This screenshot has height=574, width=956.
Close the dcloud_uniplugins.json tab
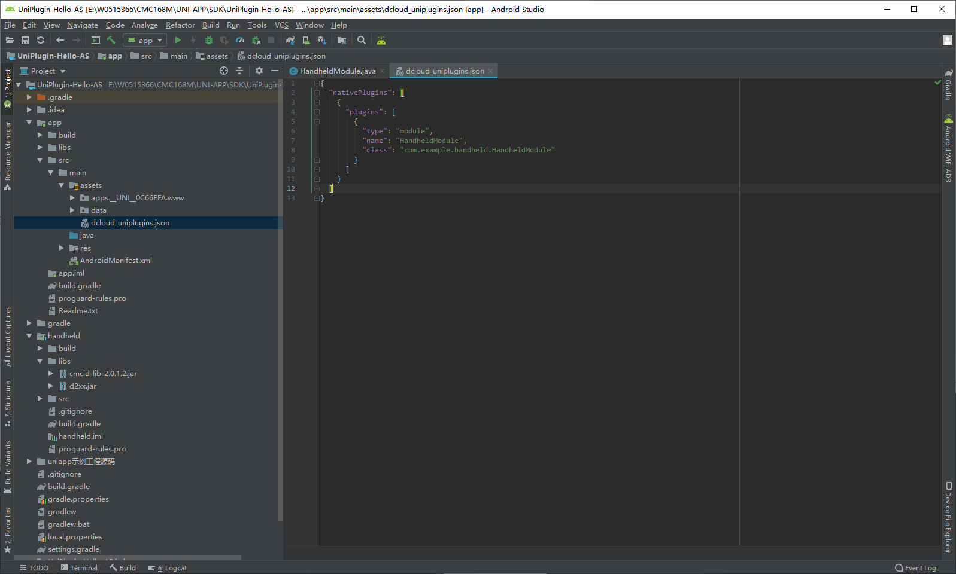(x=490, y=71)
